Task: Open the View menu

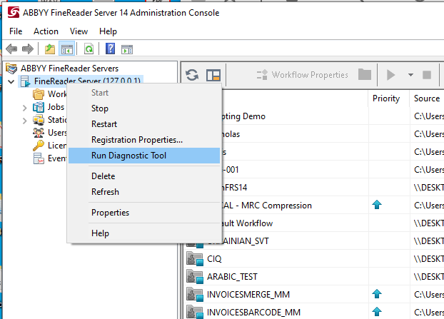Action: click(x=79, y=31)
